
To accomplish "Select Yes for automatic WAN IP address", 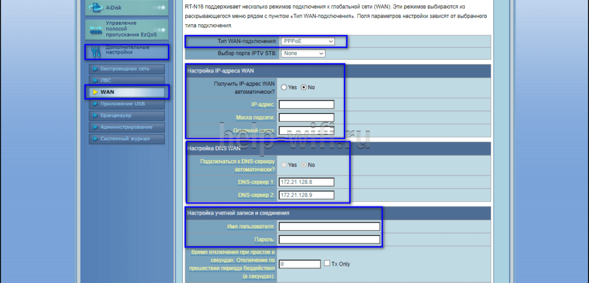I will click(284, 87).
